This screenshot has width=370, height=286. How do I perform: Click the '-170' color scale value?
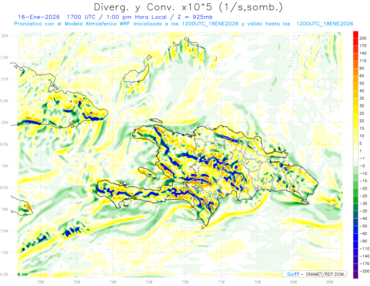[364, 263]
